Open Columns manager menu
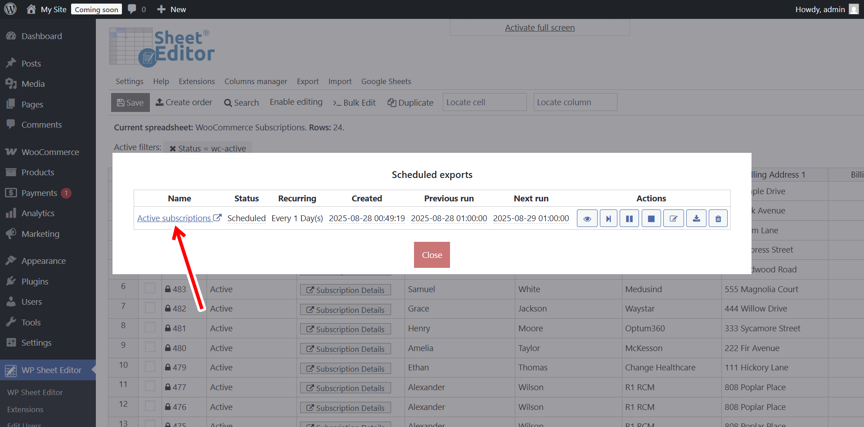The height and width of the screenshot is (427, 864). [x=256, y=81]
